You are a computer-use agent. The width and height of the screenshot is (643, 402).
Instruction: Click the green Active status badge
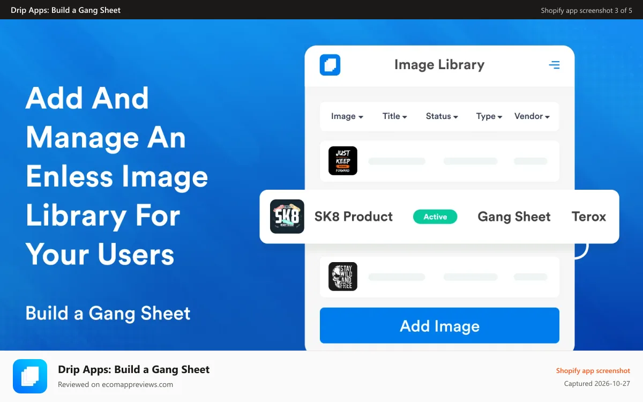pos(435,217)
